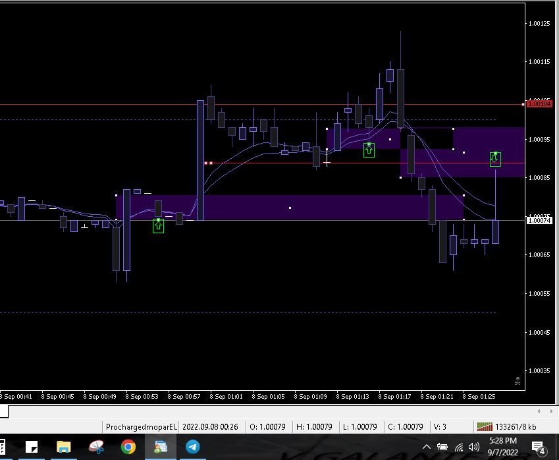The width and height of the screenshot is (559, 460).
Task: Open the calculator app on taskbar
Action: (2, 447)
